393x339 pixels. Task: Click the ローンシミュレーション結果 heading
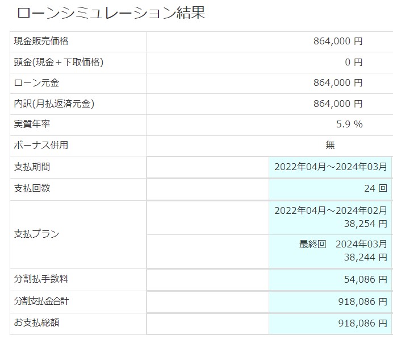[111, 13]
